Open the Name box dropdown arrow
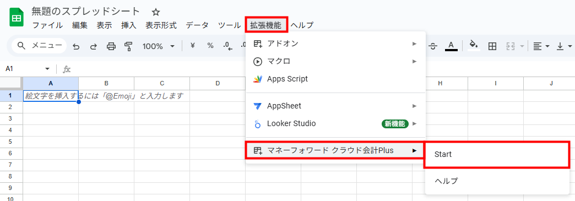Image resolution: width=575 pixels, height=201 pixels. click(47, 69)
